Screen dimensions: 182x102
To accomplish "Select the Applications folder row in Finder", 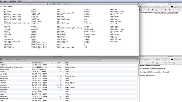I will tap(69, 69).
